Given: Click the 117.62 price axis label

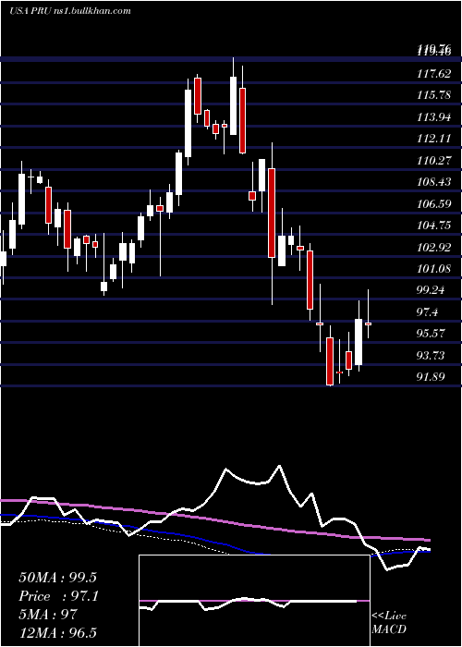Looking at the screenshot, I should [x=433, y=74].
